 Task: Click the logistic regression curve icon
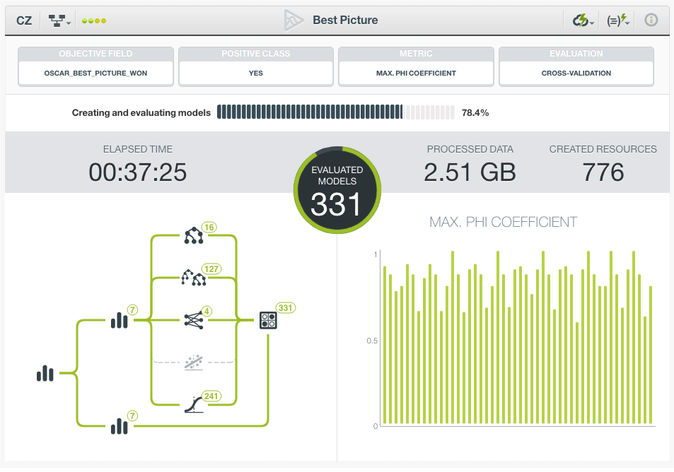193,404
